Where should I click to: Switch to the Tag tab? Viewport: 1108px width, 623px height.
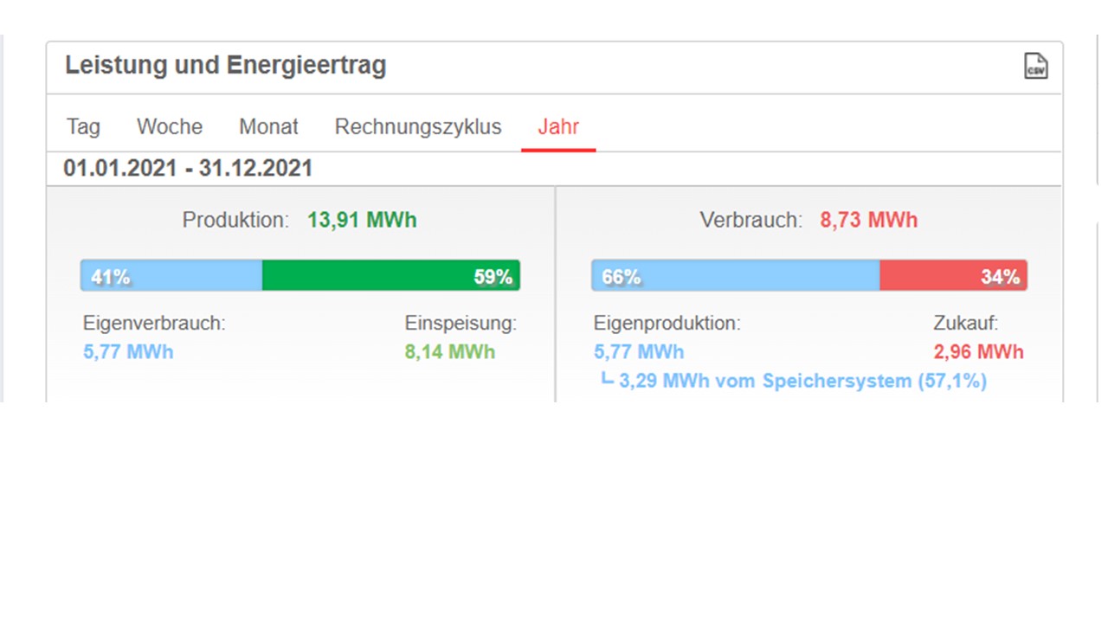83,126
